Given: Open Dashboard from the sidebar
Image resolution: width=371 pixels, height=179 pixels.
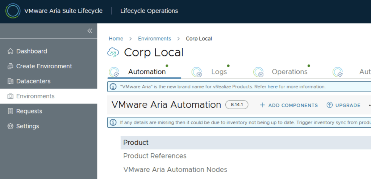Looking at the screenshot, I should (32, 51).
